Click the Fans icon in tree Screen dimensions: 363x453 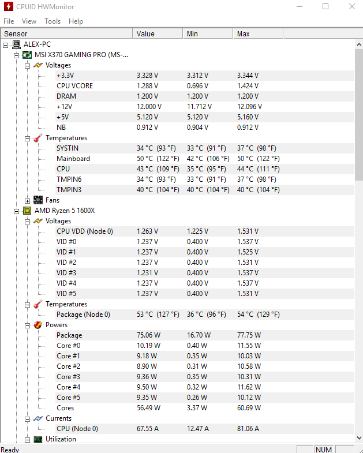tap(38, 200)
